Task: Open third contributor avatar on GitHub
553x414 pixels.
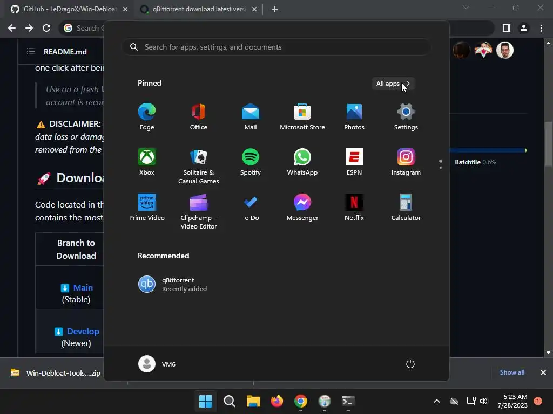Action: pyautogui.click(x=505, y=50)
